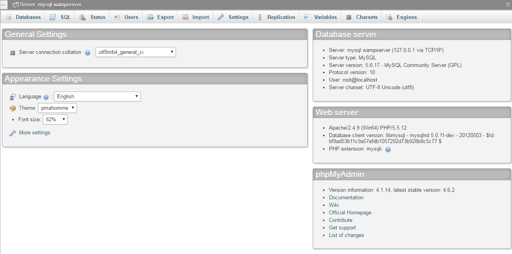Click the General Settings panel header
Image resolution: width=512 pixels, height=254 pixels.
(x=155, y=34)
